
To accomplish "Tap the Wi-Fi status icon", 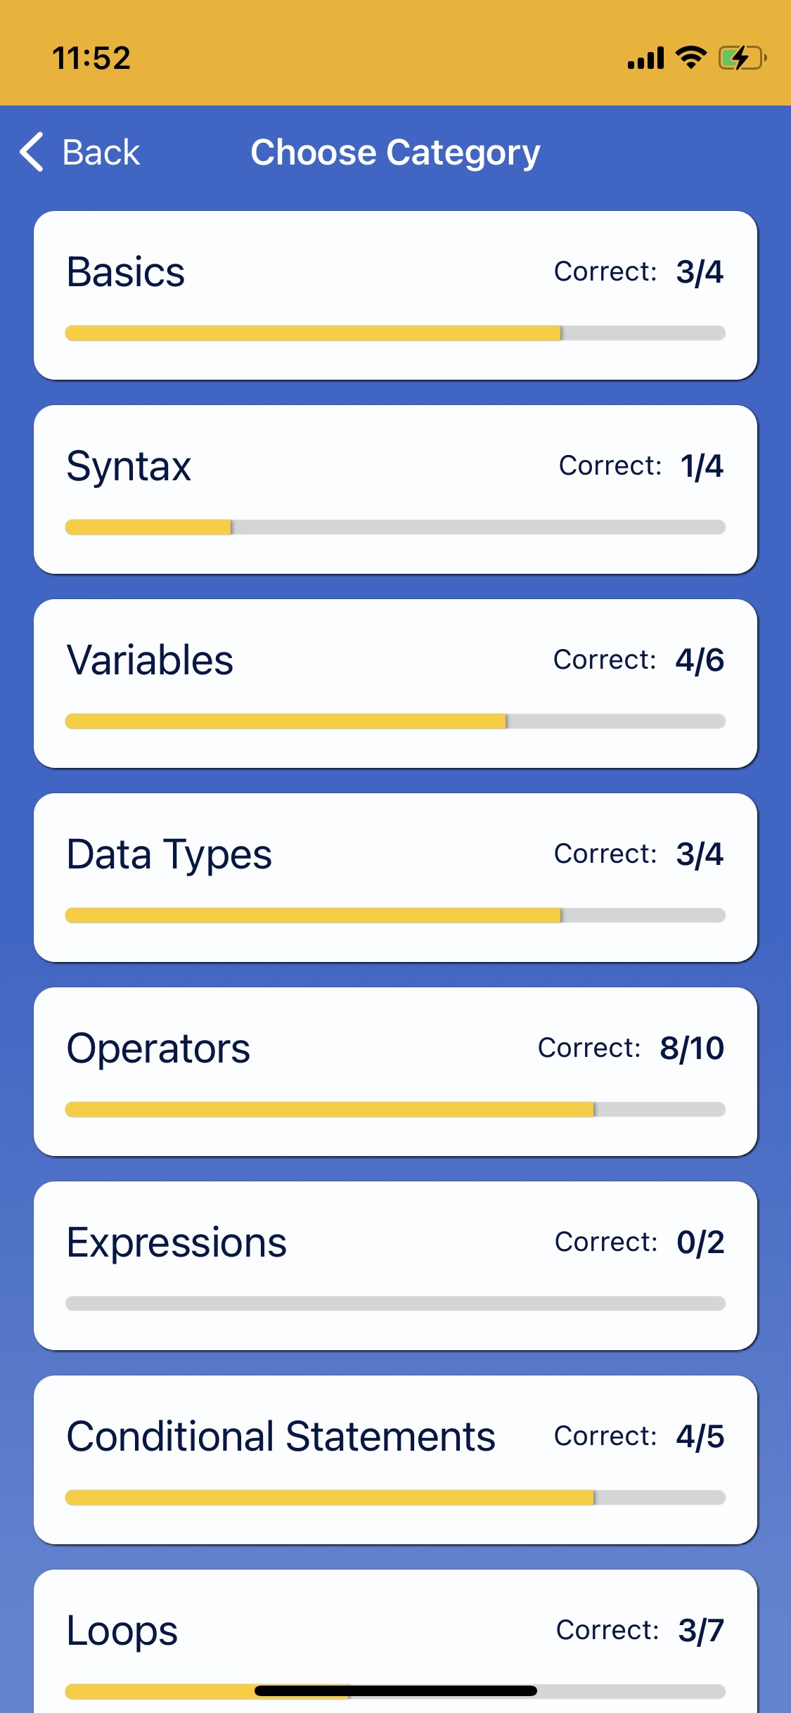I will 690,58.
